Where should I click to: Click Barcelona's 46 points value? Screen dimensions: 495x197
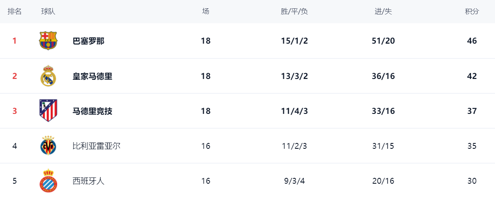tap(472, 41)
